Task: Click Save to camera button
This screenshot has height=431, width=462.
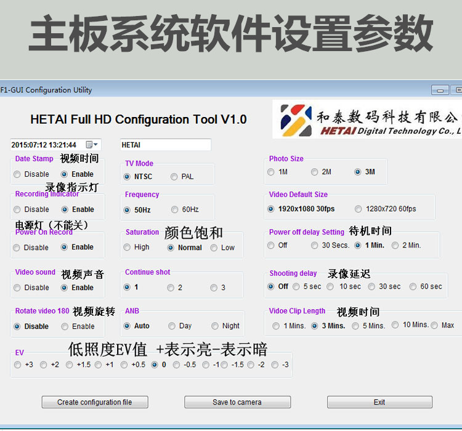Action: [x=238, y=402]
